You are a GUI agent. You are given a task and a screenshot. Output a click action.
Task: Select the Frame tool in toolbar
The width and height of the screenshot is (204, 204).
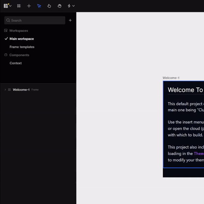(19, 6)
